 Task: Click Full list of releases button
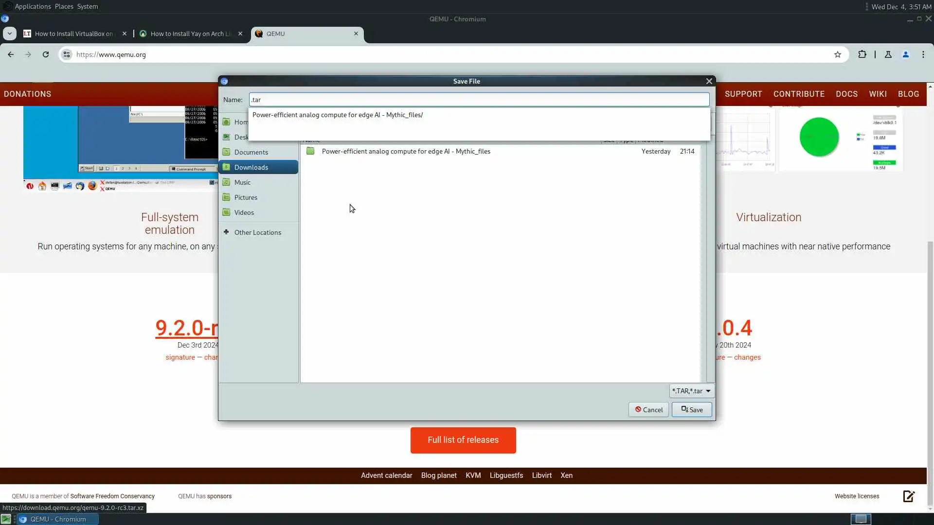(x=463, y=440)
